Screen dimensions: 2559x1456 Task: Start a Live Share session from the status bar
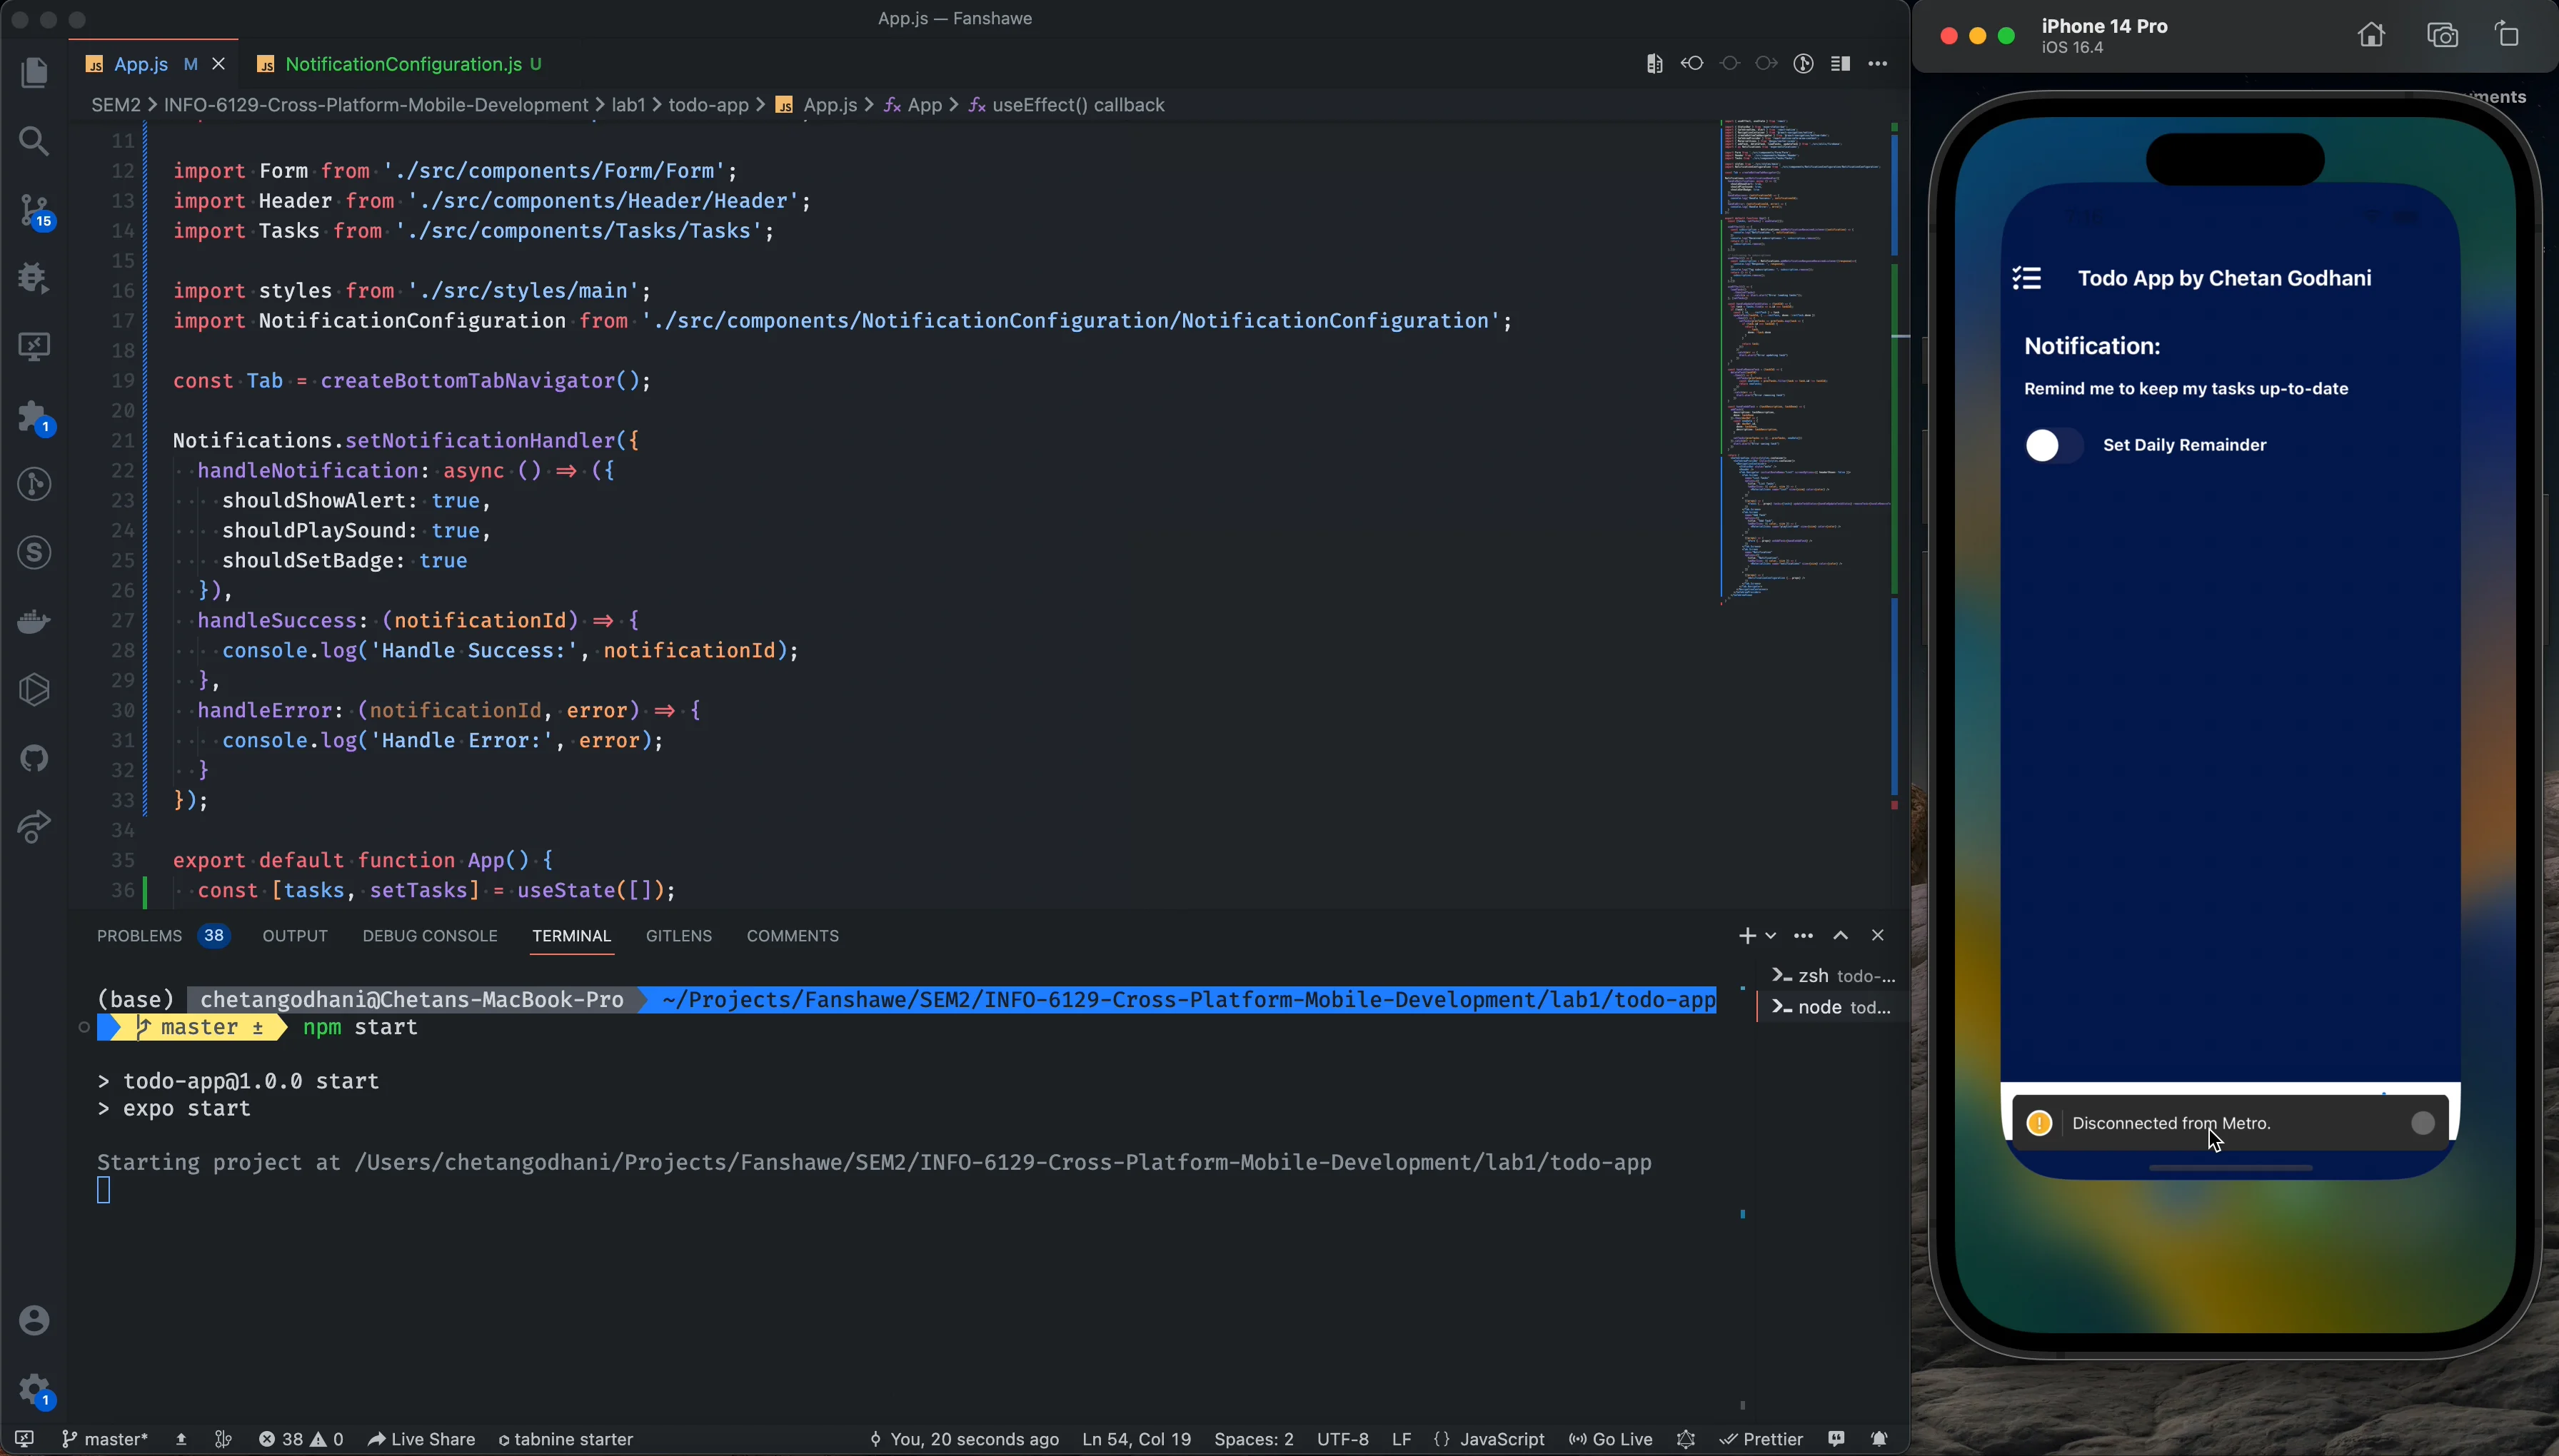click(420, 1439)
